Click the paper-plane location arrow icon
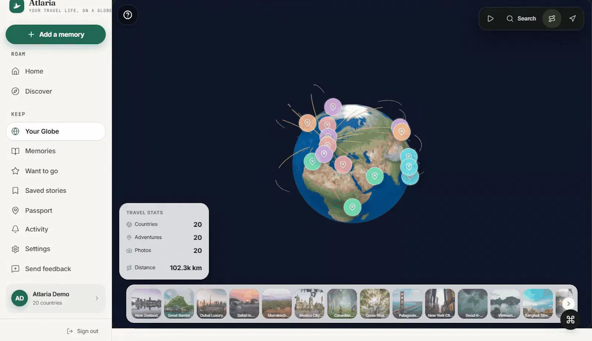 572,18
